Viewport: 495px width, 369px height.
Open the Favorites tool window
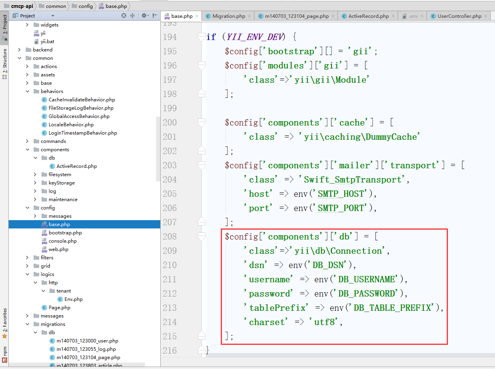click(4, 320)
